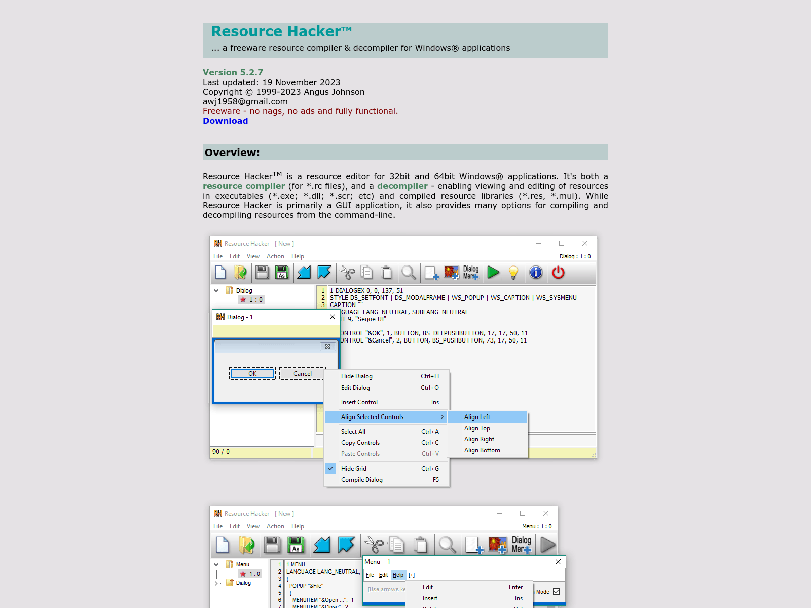Click blue up-right arrow icon, first screenshot
This screenshot has height=608, width=811.
[324, 273]
